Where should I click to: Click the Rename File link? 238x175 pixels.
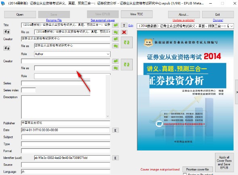(x=54, y=20)
